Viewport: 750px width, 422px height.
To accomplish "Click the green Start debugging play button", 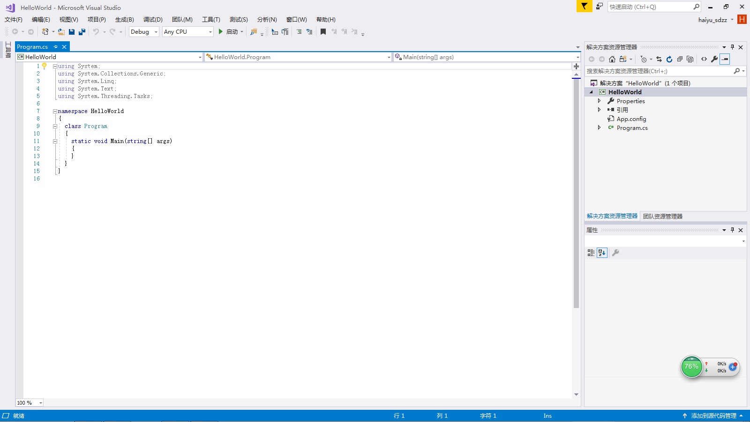I will pyautogui.click(x=221, y=32).
